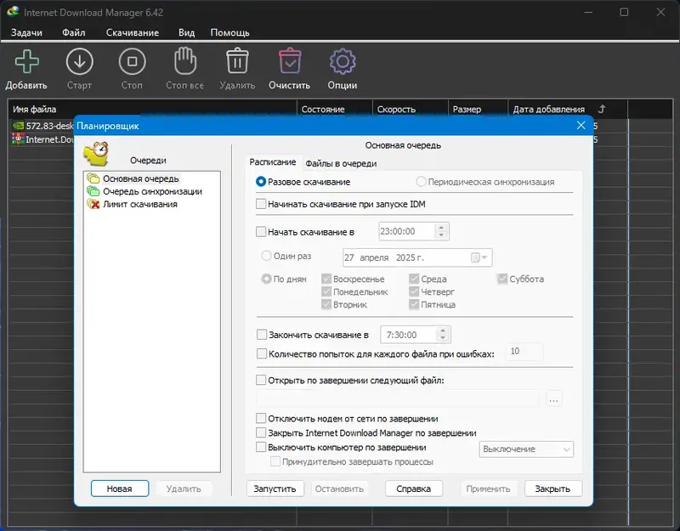Click the Новая queue button
The width and height of the screenshot is (680, 531).
117,489
